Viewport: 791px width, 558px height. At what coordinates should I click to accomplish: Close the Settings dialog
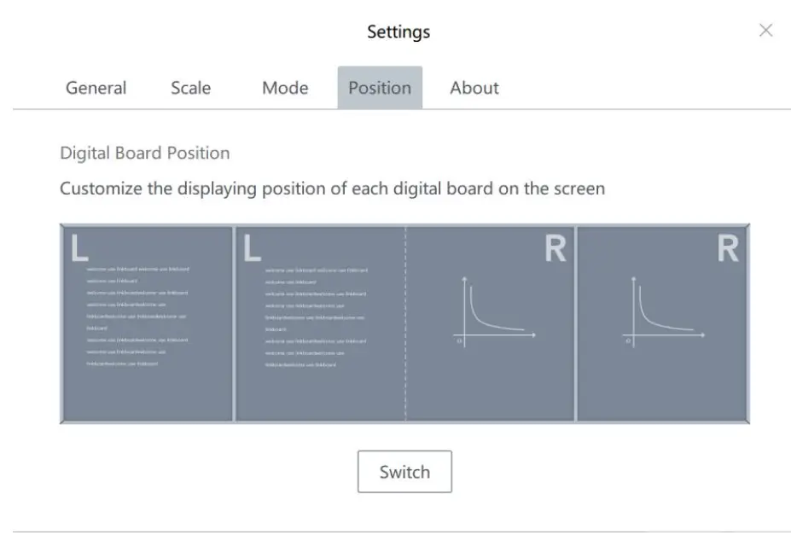tap(765, 31)
